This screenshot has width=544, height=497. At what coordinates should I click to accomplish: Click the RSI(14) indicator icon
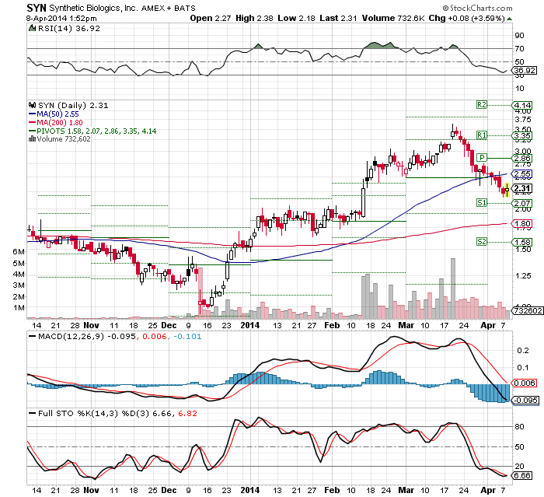click(33, 28)
